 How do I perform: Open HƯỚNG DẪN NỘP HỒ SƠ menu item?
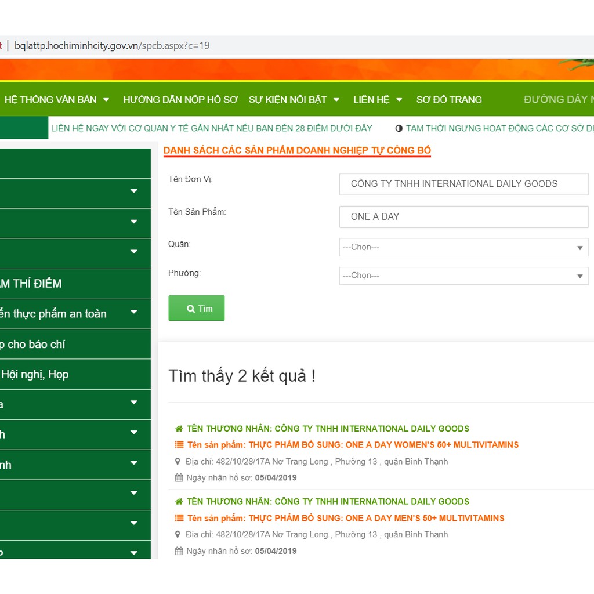coord(180,99)
